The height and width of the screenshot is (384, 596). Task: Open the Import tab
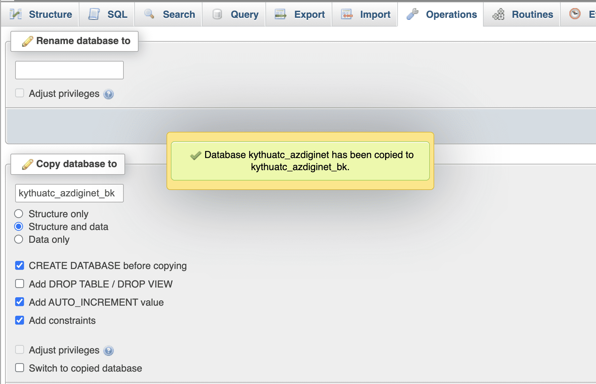(364, 14)
